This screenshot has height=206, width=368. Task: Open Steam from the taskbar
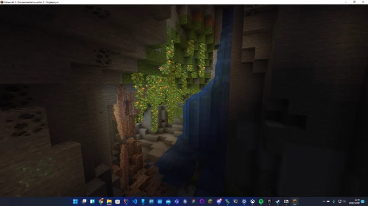pos(278,201)
